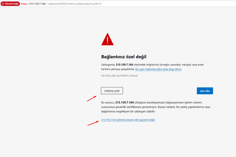Select the struck-through https text in the URL
The width and height of the screenshot is (236, 157).
point(24,4)
